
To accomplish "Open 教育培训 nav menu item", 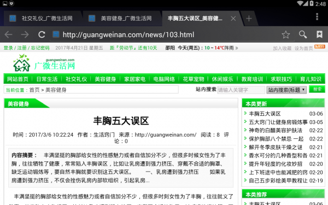I will (x=252, y=79).
